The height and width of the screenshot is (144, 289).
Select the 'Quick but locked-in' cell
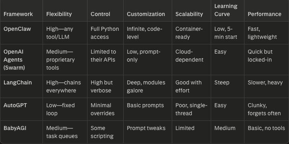pyautogui.click(x=260, y=56)
